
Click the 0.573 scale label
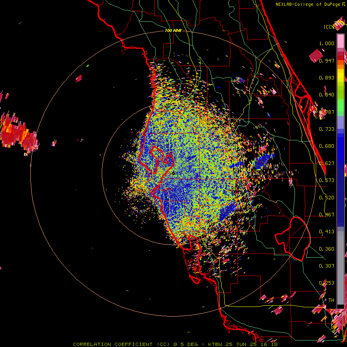327,180
